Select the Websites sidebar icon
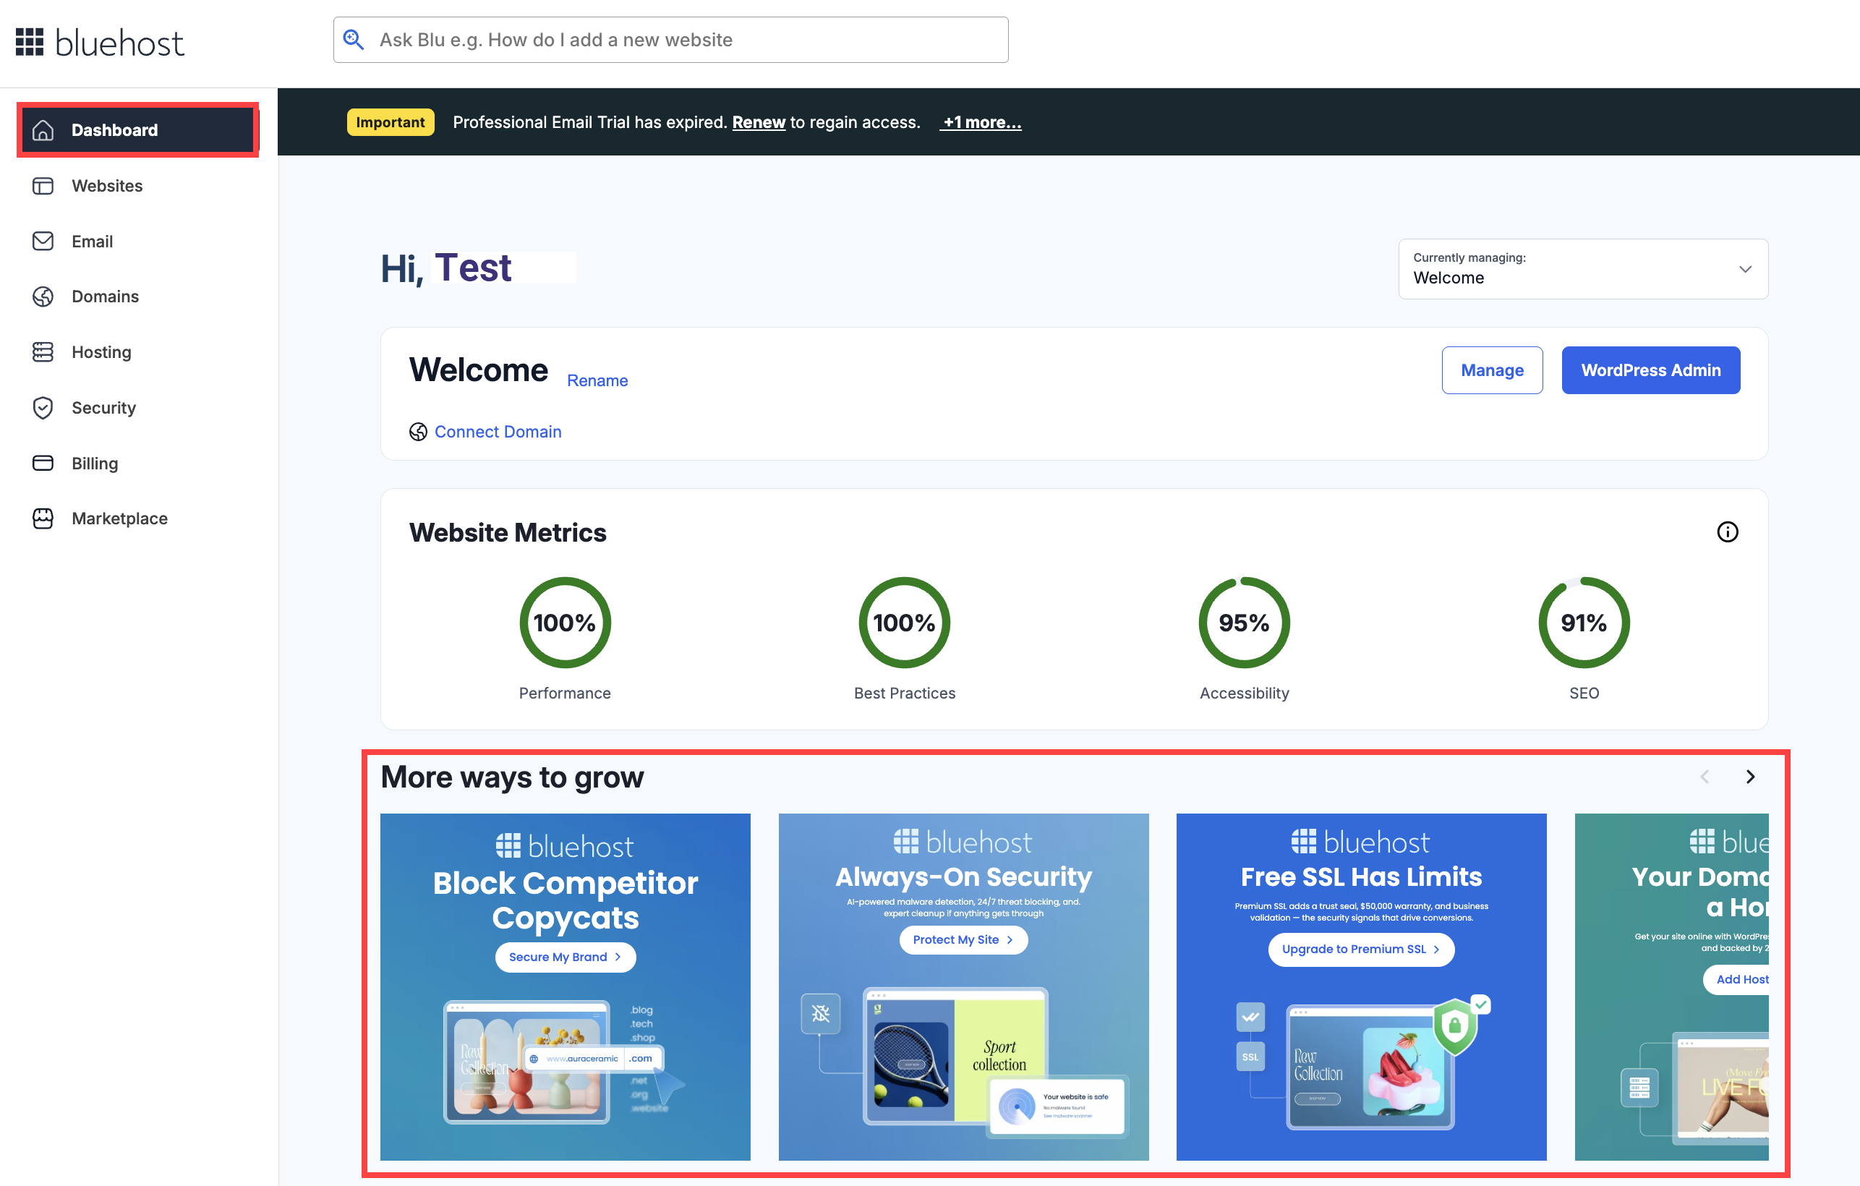1860x1186 pixels. tap(43, 185)
